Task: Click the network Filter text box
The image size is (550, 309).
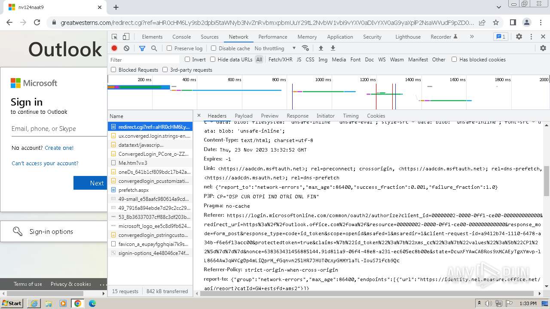Action: [144, 60]
